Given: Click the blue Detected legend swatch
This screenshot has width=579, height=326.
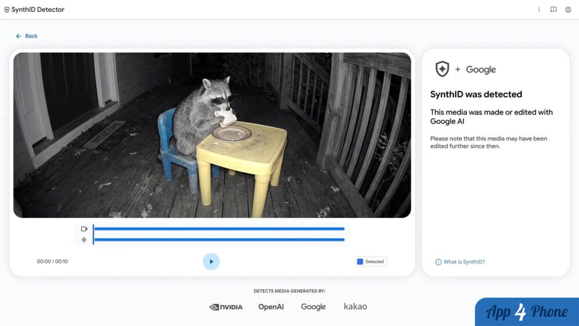Looking at the screenshot, I should click(x=360, y=261).
